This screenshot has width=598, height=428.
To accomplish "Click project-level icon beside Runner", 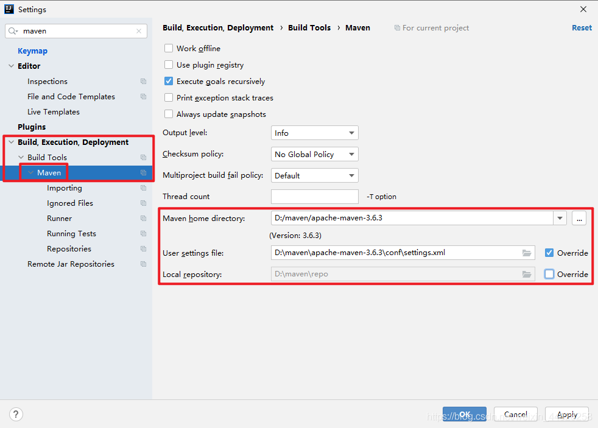I will pos(143,219).
